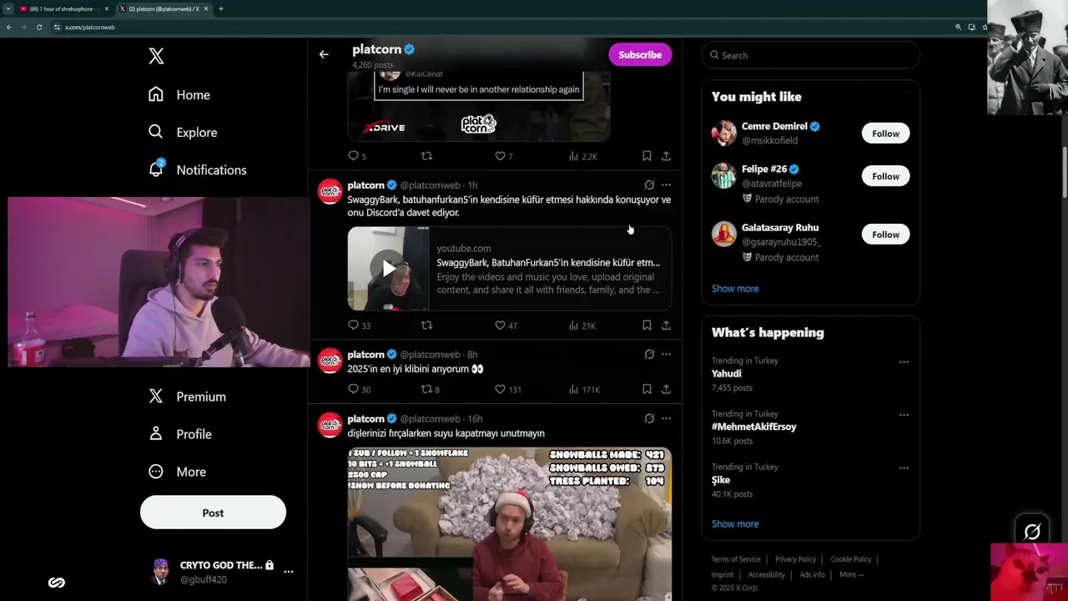Open the More sidebar menu
Screen dimensions: 1068x601
tap(177, 472)
